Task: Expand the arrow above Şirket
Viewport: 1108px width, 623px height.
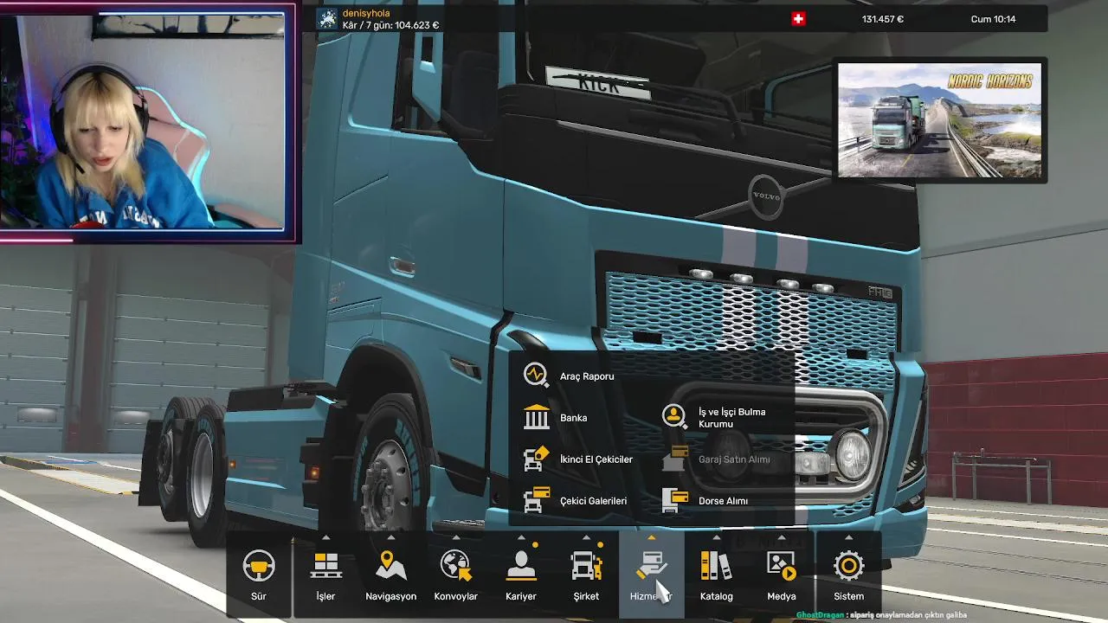Action: tap(586, 537)
